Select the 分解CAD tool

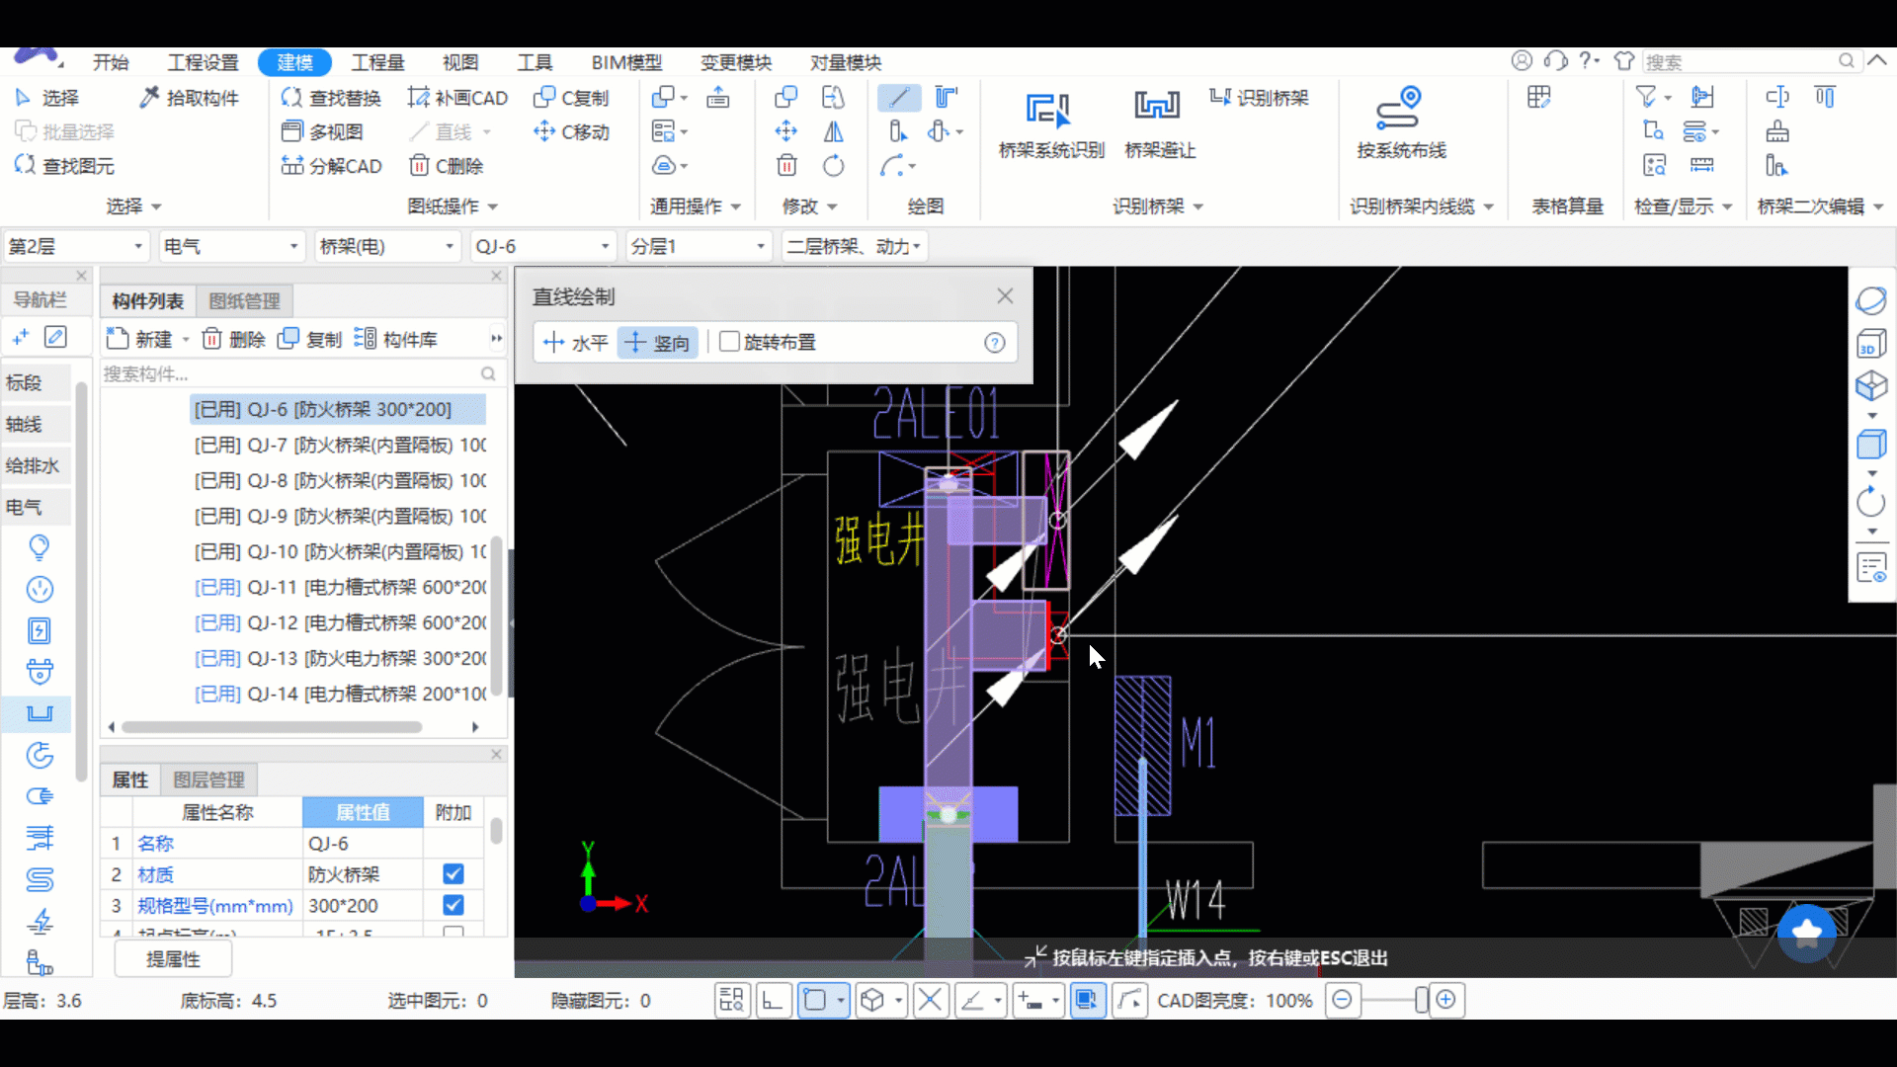click(332, 166)
